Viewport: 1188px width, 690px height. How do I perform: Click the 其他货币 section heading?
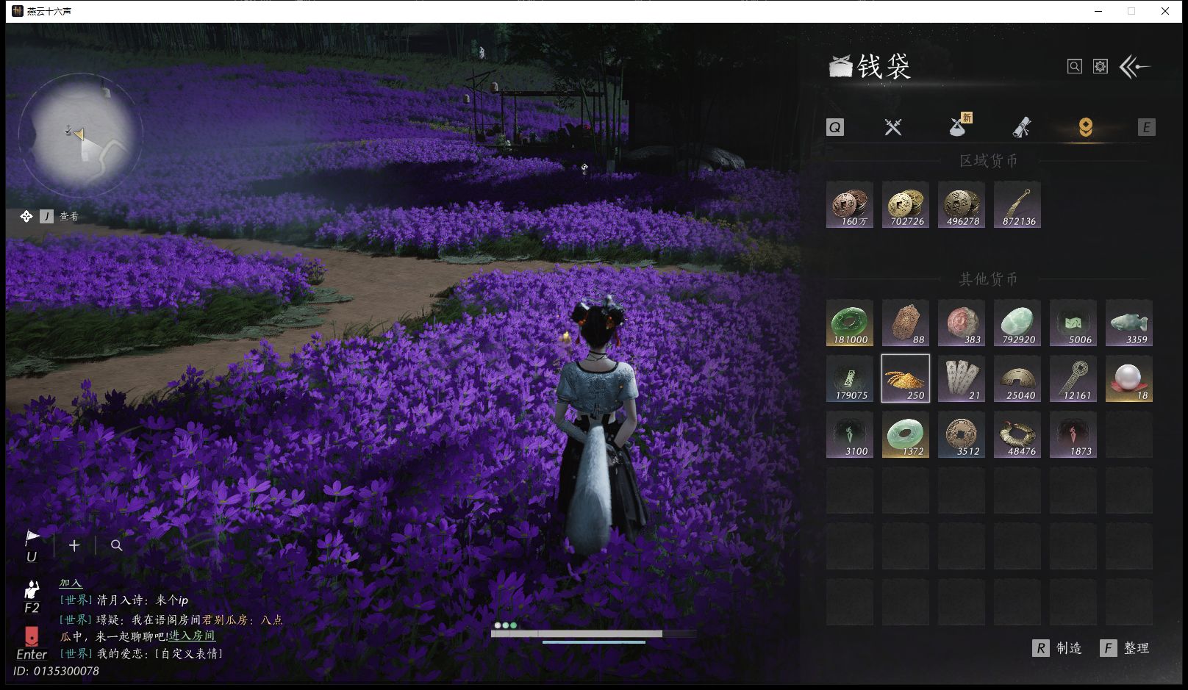(989, 279)
